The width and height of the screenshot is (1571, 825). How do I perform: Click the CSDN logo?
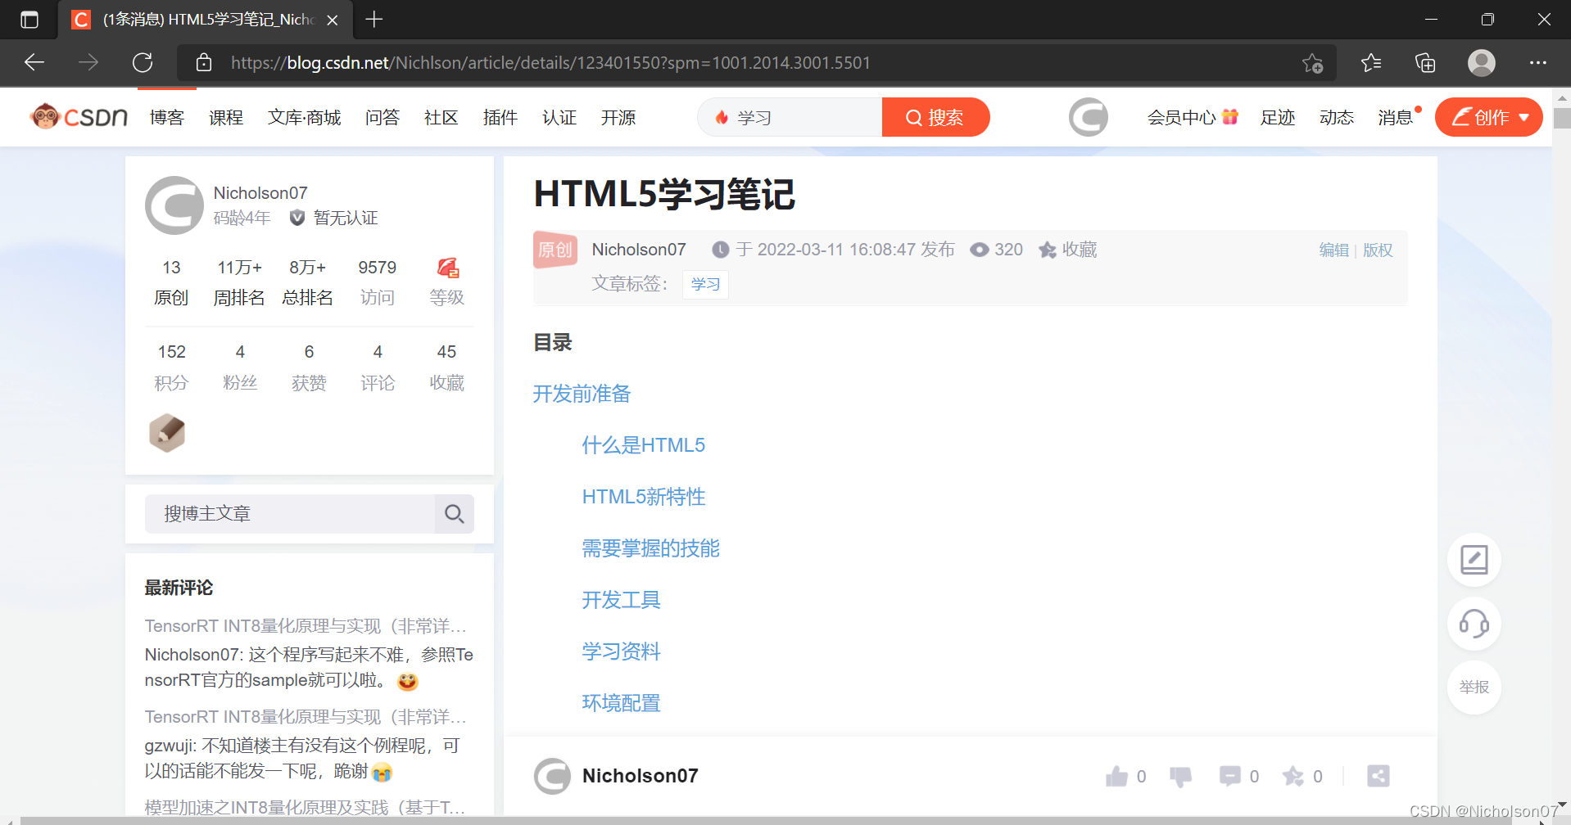coord(79,117)
